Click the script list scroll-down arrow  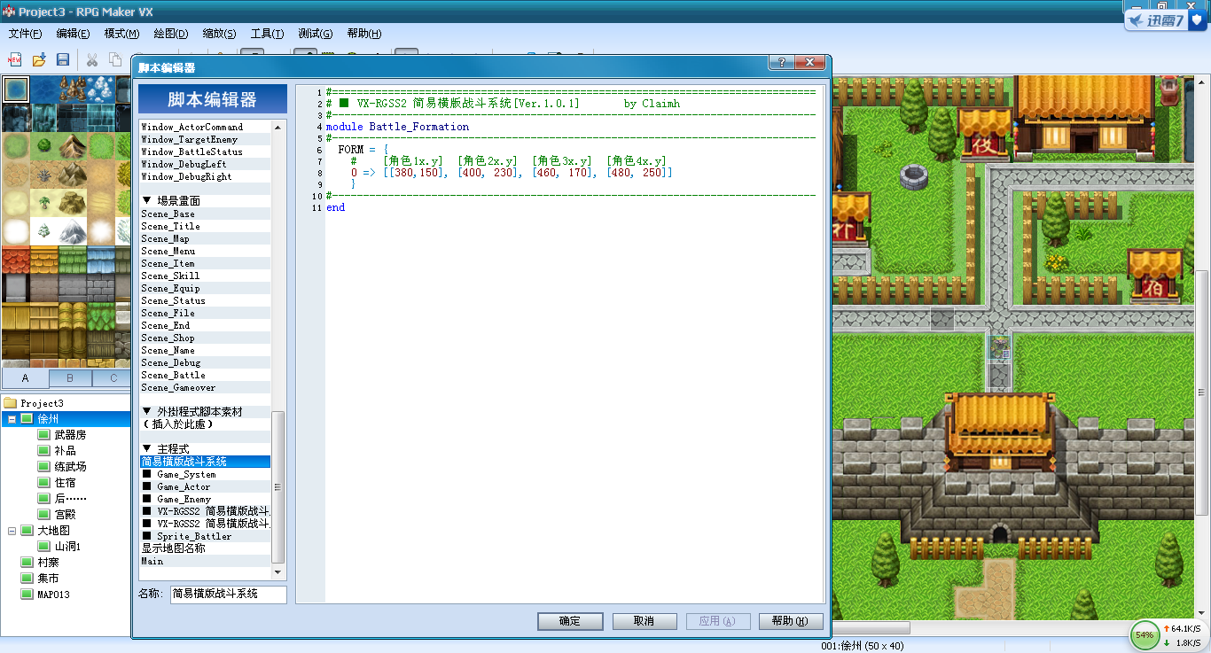278,571
